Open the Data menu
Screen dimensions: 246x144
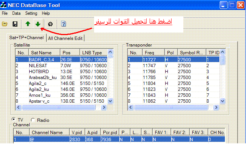pyautogui.click(x=16, y=13)
